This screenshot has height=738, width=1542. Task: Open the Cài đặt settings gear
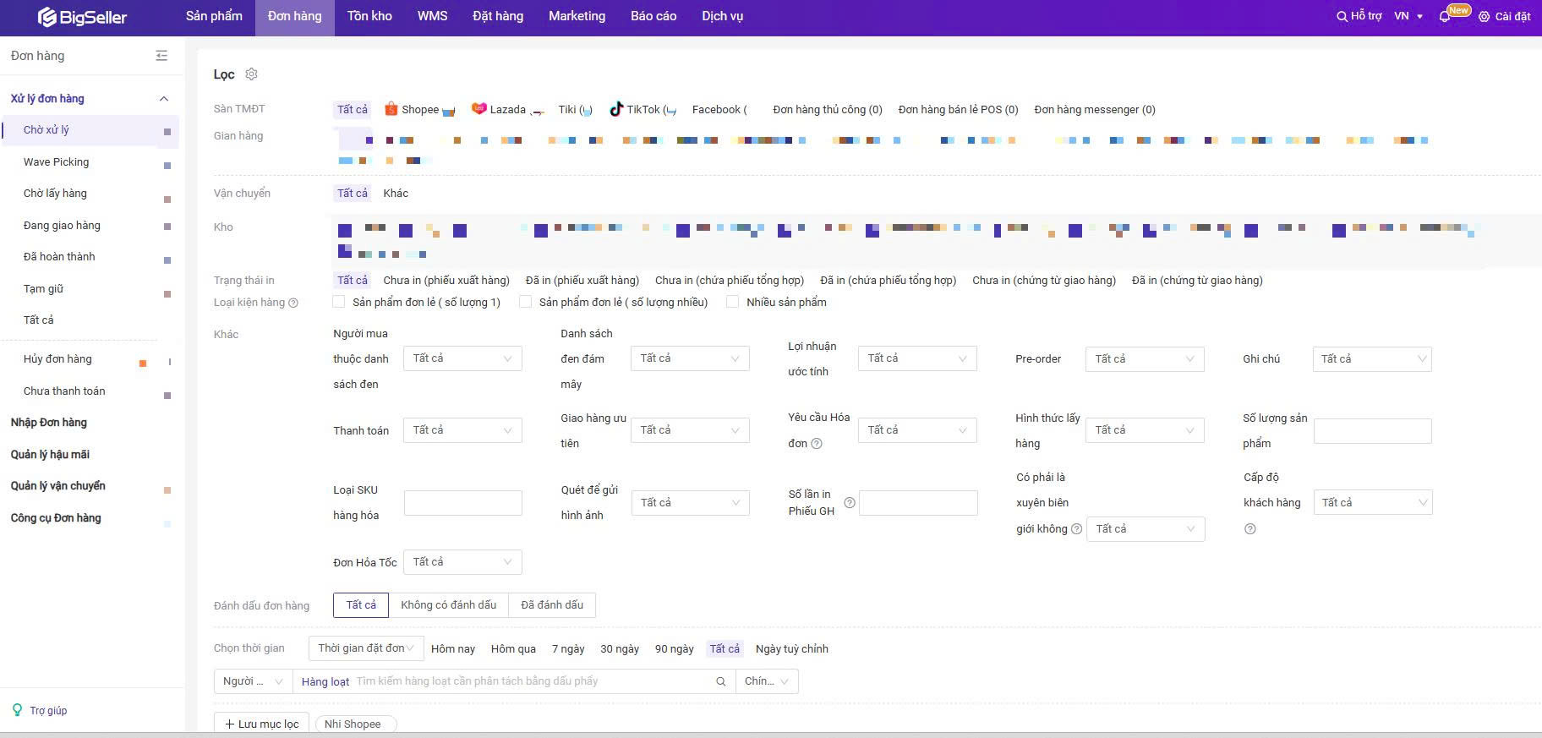[1484, 17]
